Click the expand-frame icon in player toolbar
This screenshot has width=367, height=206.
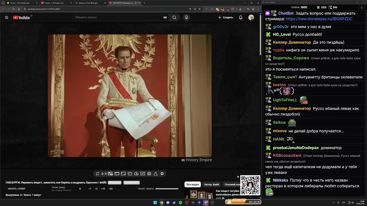tap(123, 174)
